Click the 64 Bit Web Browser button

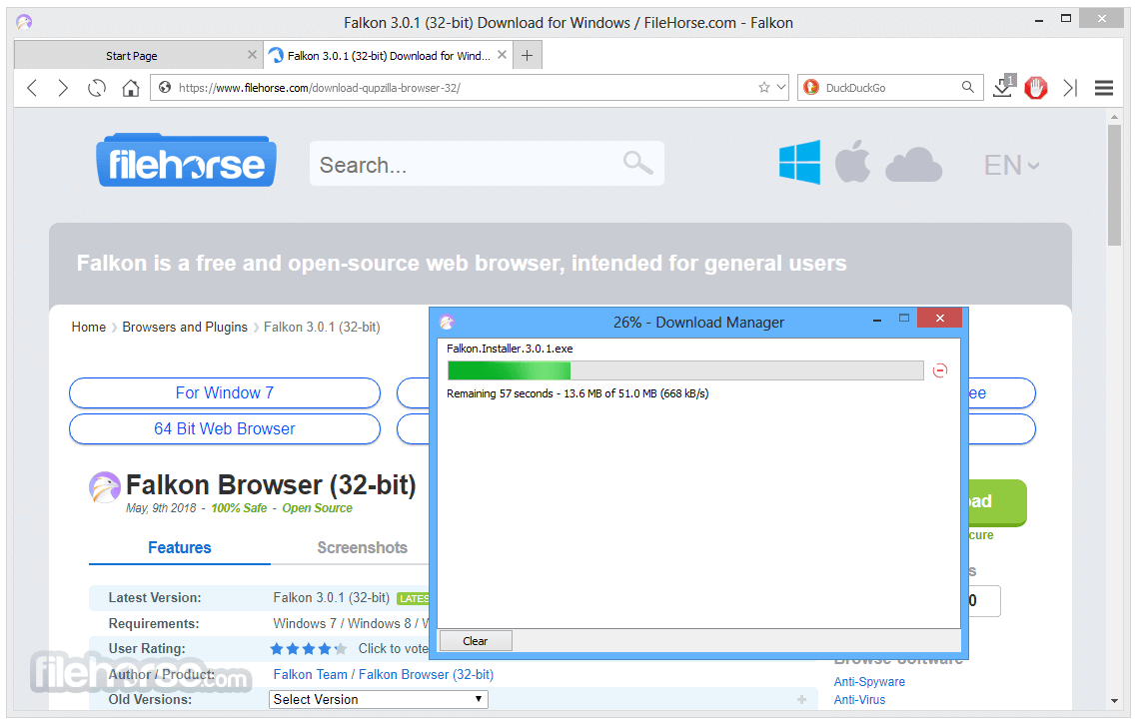[x=225, y=428]
